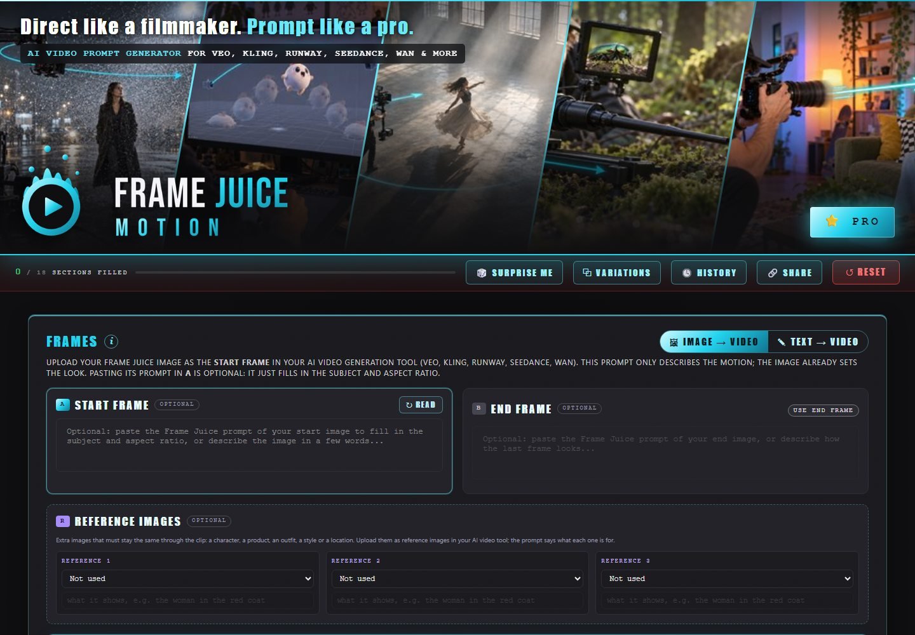Click the Reference 3 description field

point(726,600)
